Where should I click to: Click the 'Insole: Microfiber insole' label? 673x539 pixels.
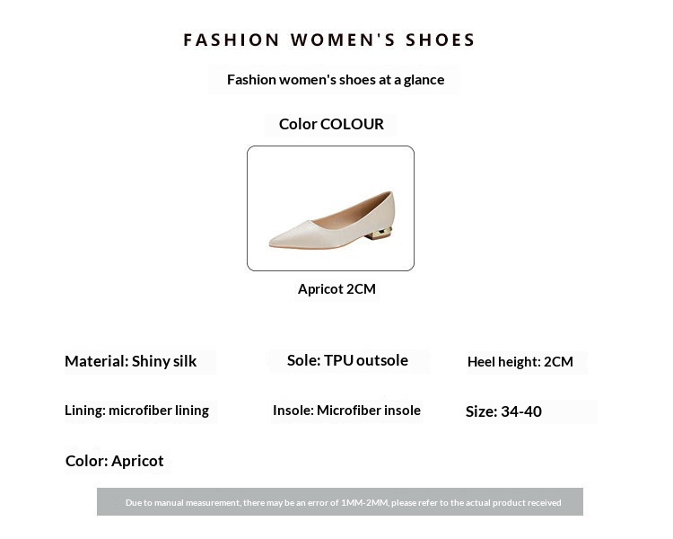coord(346,411)
